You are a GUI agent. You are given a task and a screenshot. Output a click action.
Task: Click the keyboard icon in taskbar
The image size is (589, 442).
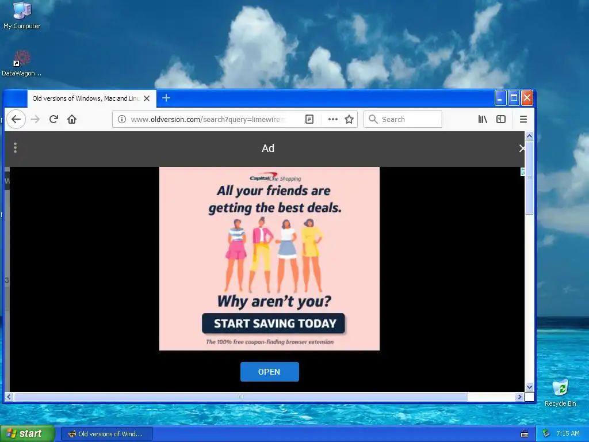pyautogui.click(x=525, y=434)
